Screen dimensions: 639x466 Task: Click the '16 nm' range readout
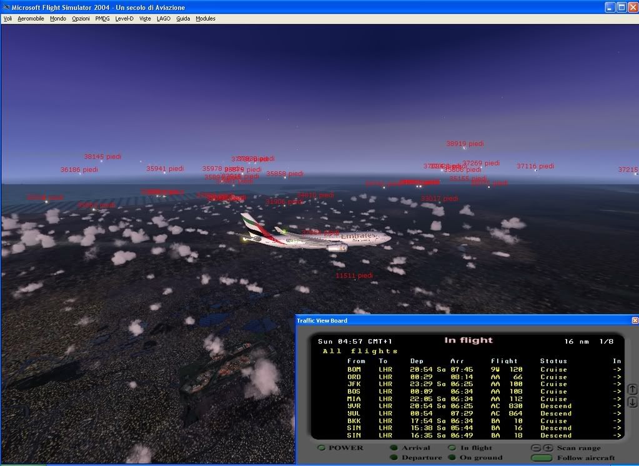[x=577, y=341]
